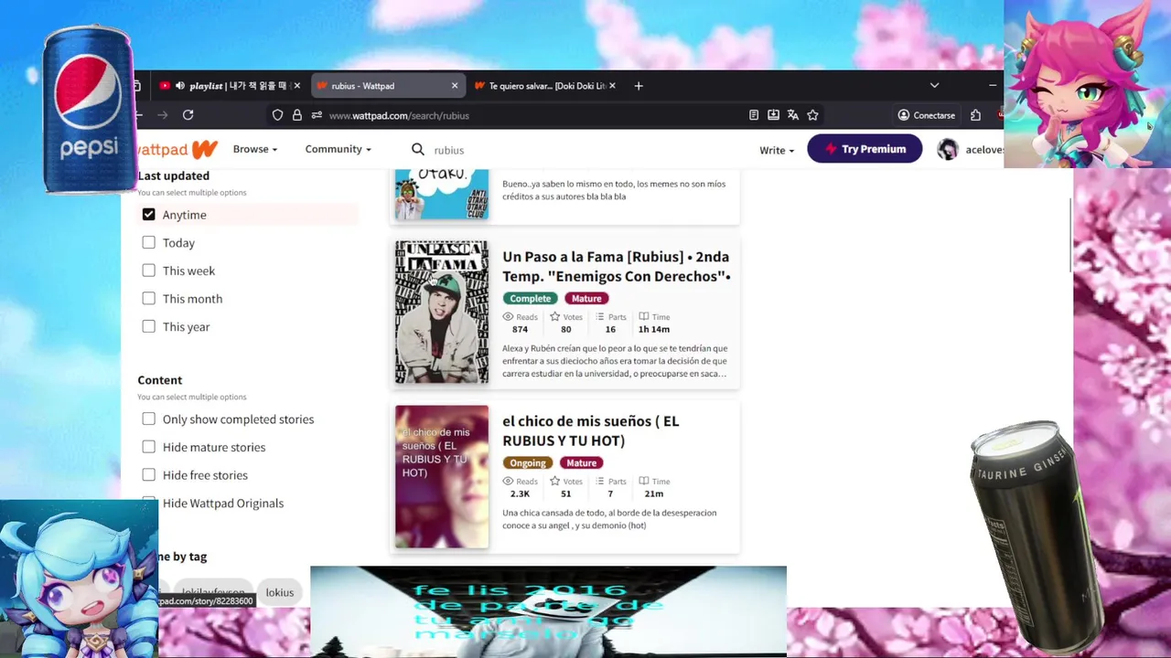Close the Te quiero salvar tab
The height and width of the screenshot is (658, 1171).
pyautogui.click(x=612, y=86)
